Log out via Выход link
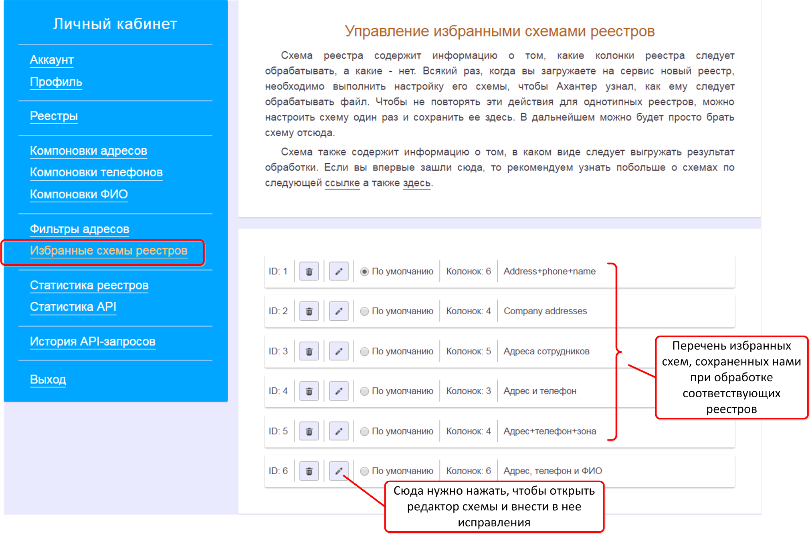The height and width of the screenshot is (534, 810). coord(48,379)
